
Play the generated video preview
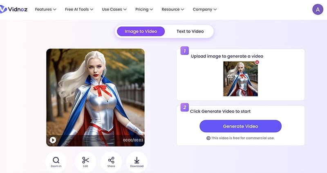pyautogui.click(x=53, y=140)
